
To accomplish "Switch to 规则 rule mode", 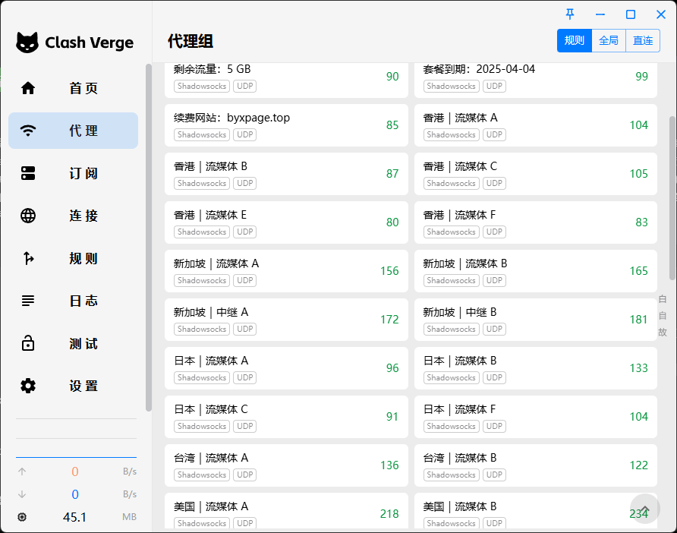I will [x=574, y=41].
